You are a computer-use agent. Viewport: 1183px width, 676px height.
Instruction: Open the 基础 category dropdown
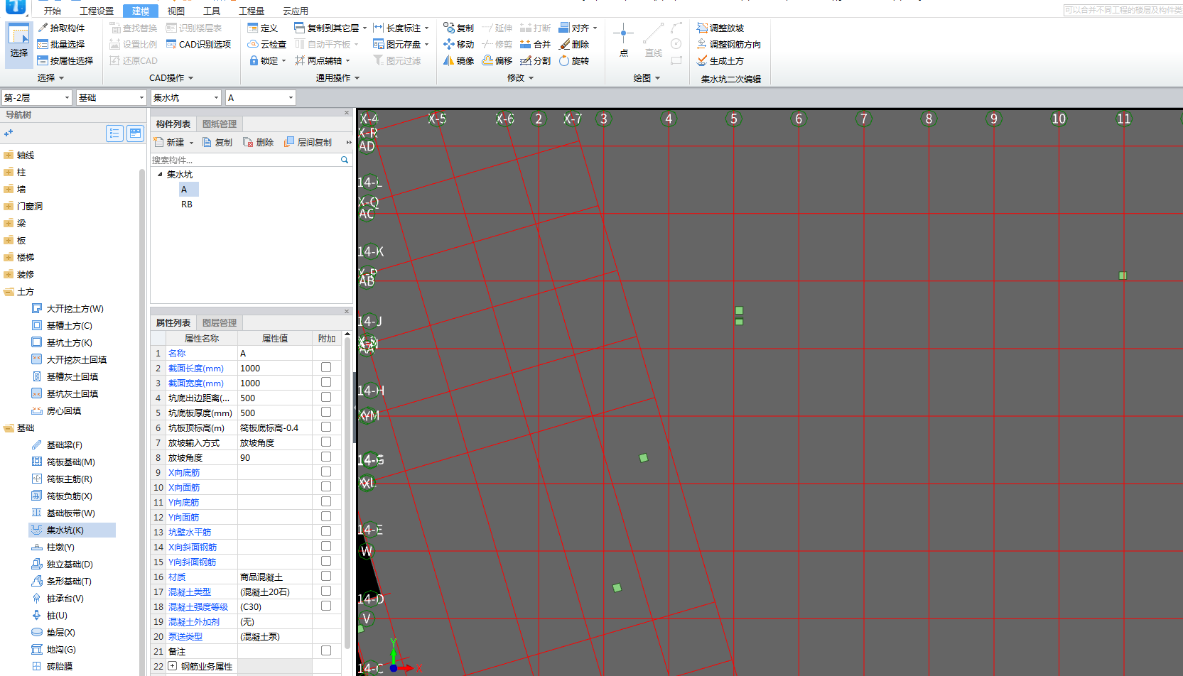click(111, 97)
